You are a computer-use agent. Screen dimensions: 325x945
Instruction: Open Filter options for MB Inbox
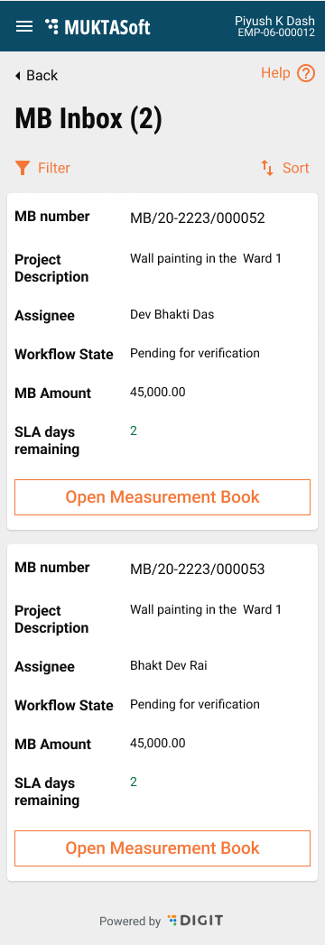tap(42, 168)
